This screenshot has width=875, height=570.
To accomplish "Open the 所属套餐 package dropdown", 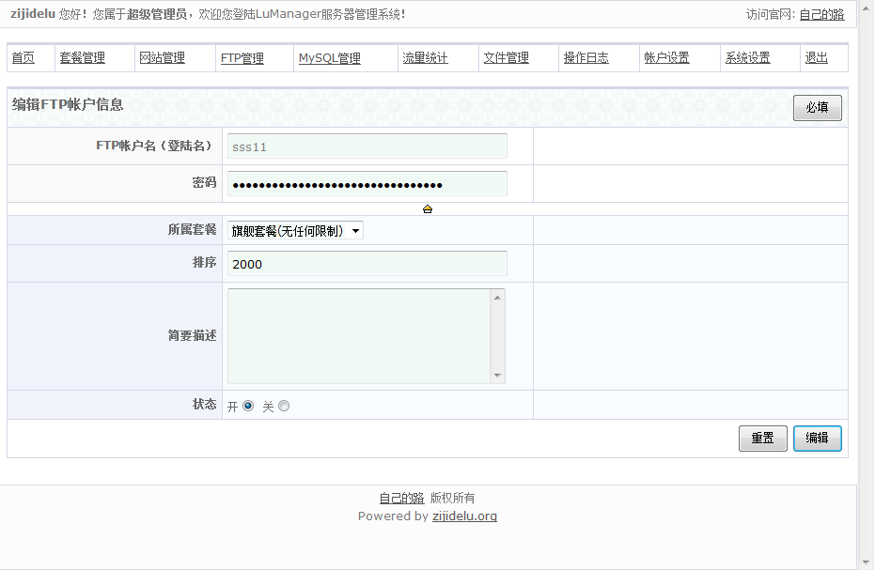I will (x=295, y=231).
